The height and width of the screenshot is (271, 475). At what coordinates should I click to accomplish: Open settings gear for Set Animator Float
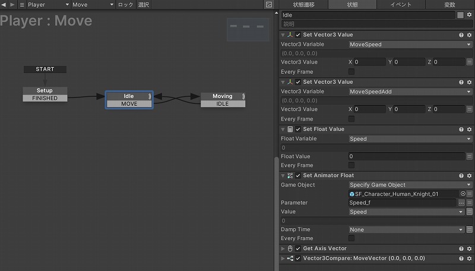(469, 175)
